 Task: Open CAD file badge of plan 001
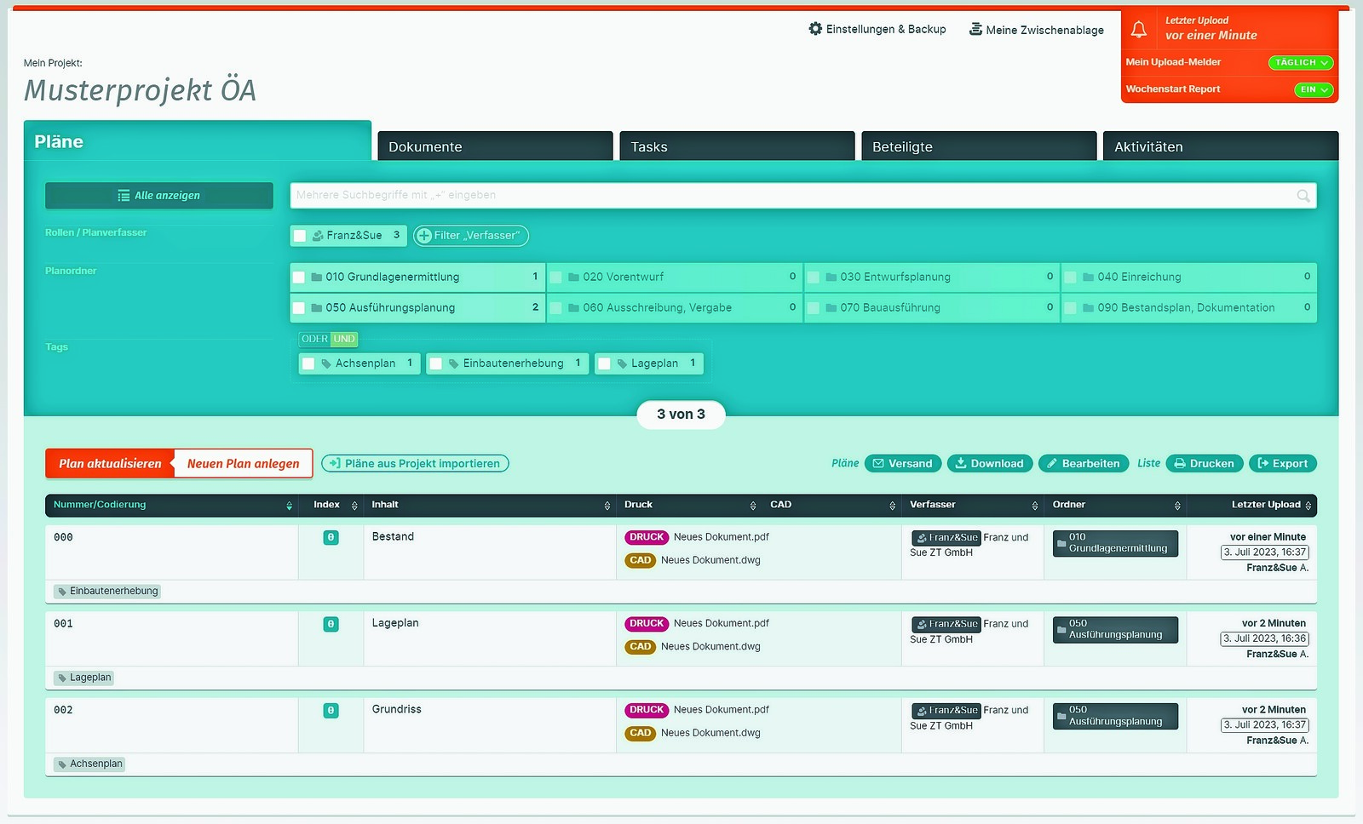coord(641,647)
